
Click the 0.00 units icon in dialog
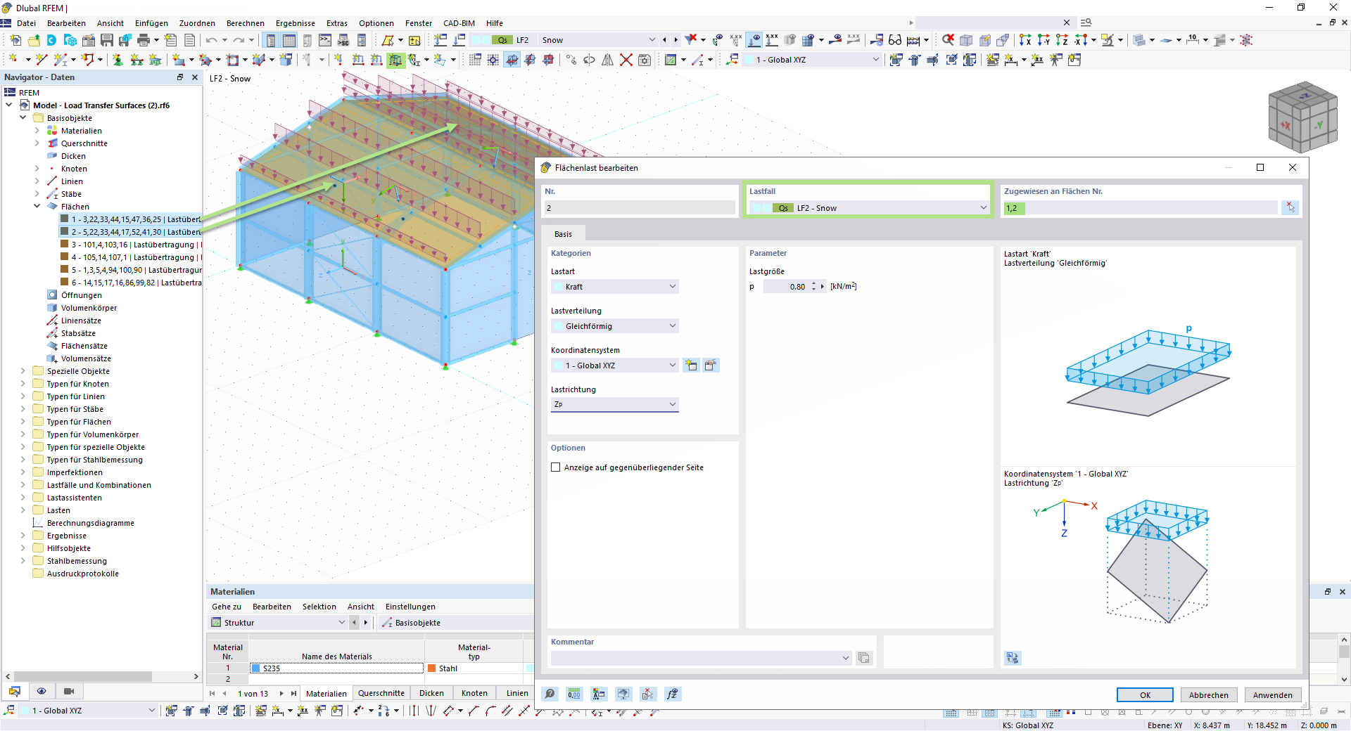pos(574,694)
